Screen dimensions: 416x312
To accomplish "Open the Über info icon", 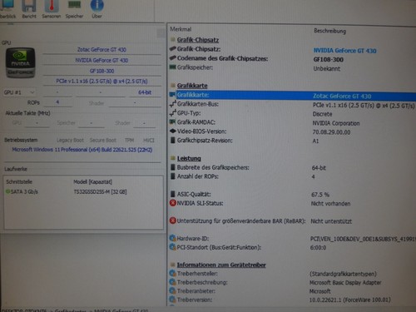I will click(x=97, y=9).
